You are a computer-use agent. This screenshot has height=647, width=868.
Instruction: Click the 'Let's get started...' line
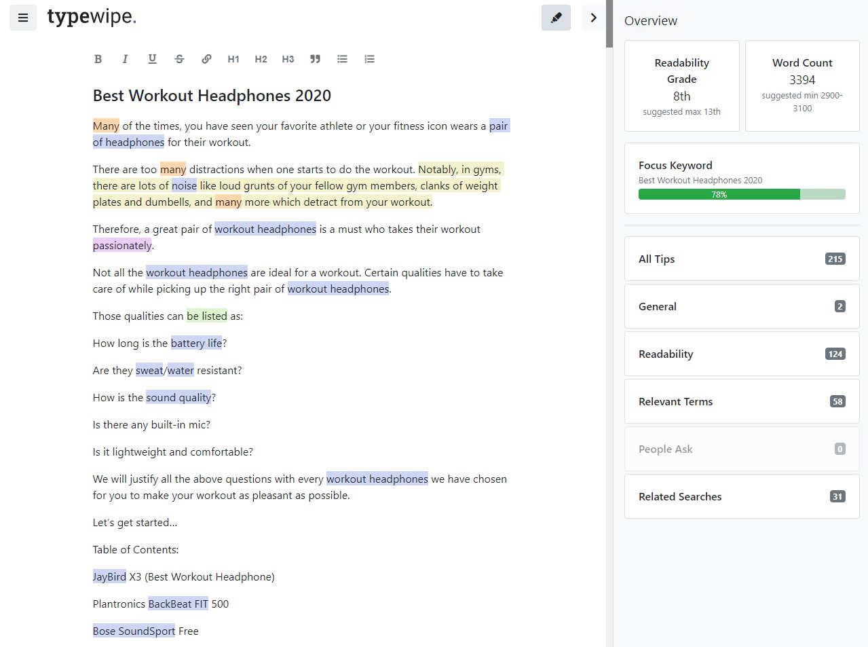tap(135, 522)
